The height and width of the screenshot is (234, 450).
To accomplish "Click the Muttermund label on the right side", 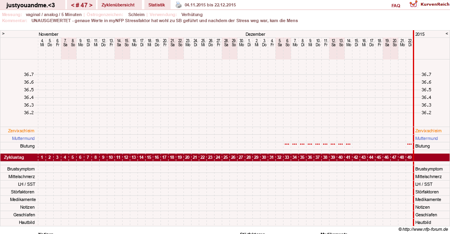I will 427,138.
